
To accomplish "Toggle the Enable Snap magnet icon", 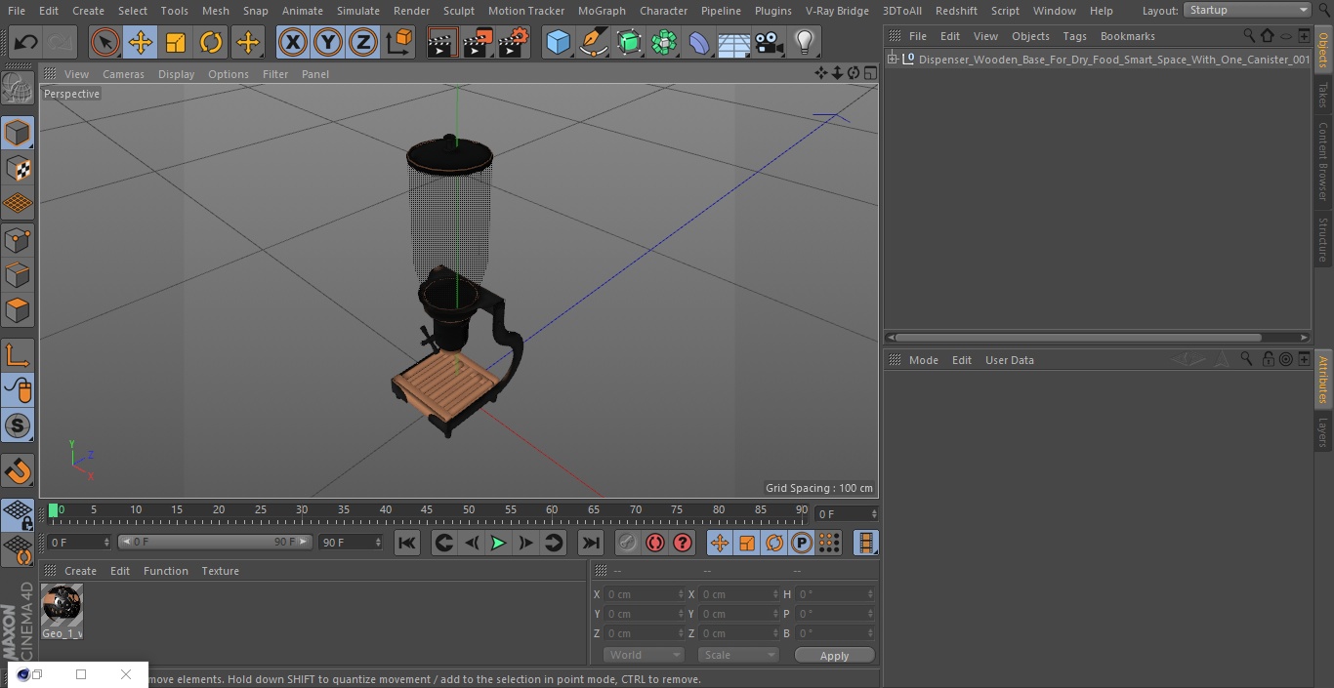I will pyautogui.click(x=18, y=471).
